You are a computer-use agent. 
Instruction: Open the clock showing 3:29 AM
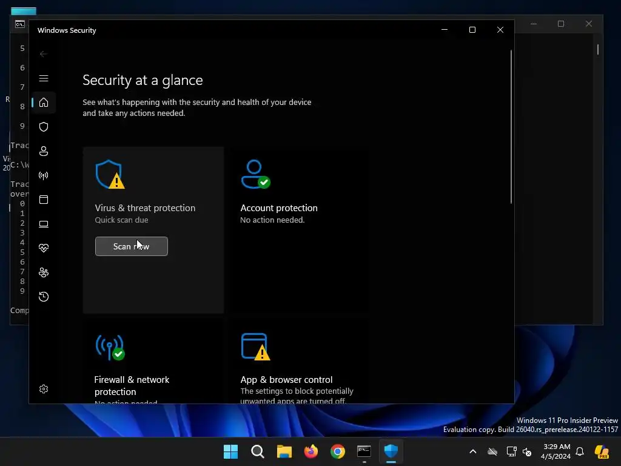556,451
